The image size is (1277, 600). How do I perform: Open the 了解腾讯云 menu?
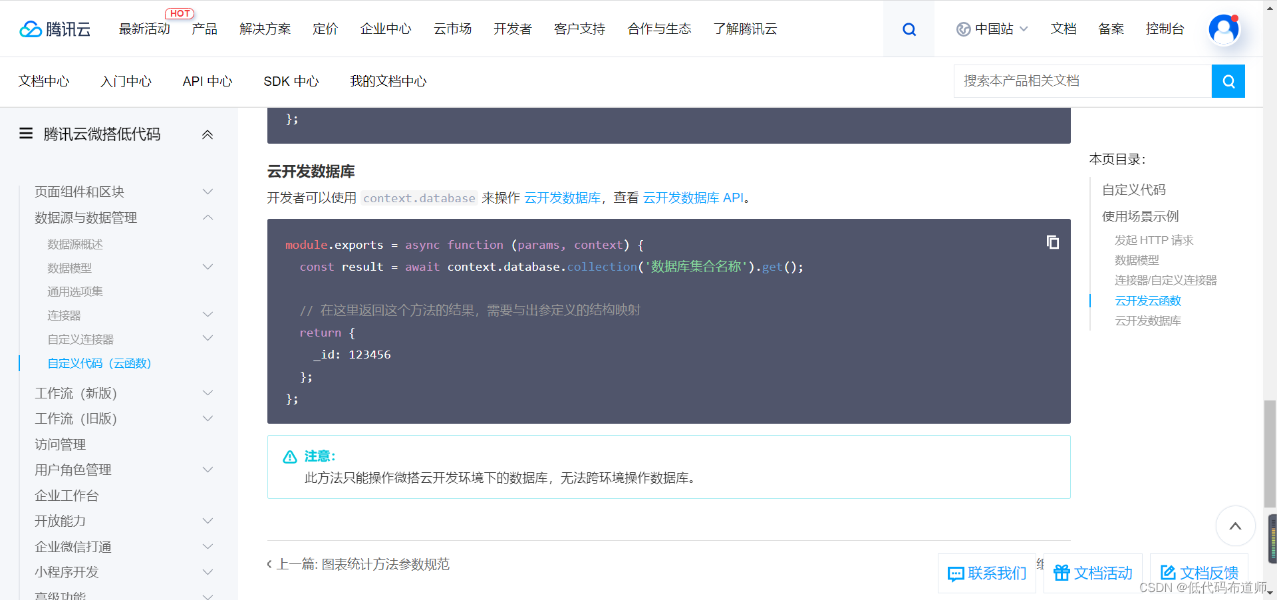coord(745,29)
